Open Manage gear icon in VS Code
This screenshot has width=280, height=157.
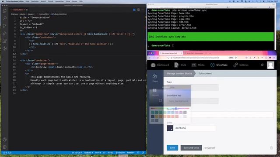click(5, 147)
